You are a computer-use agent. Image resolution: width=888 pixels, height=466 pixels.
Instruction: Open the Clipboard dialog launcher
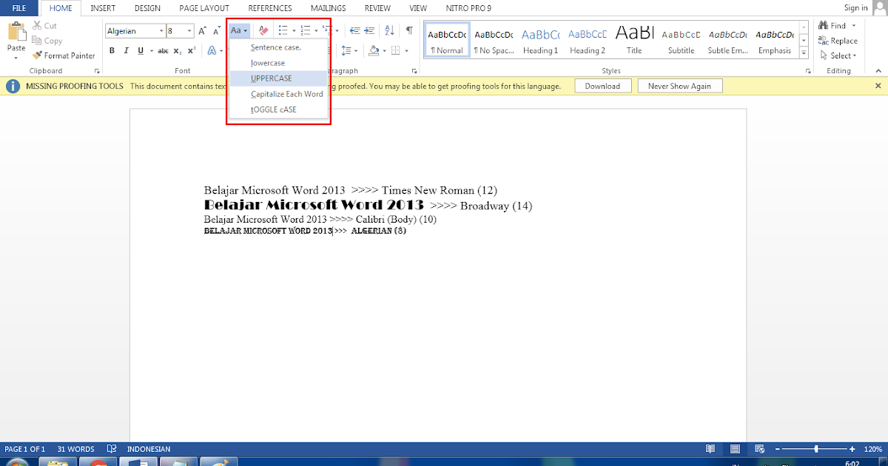tap(97, 71)
